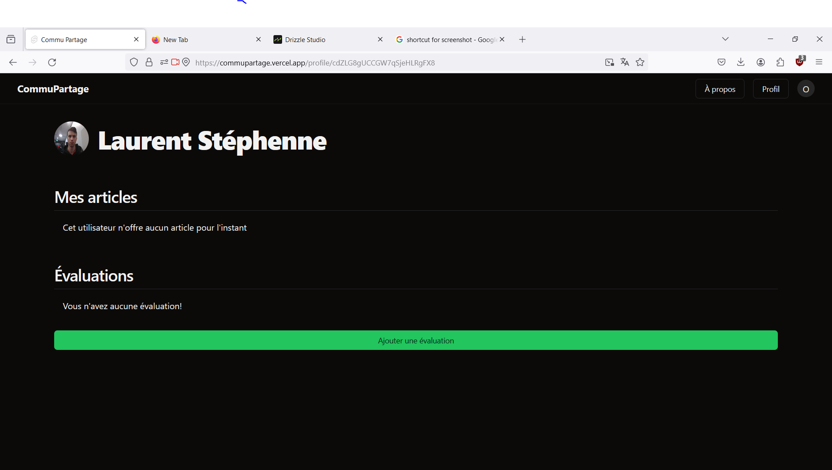This screenshot has height=470, width=832.
Task: Click the Save to Pocket icon
Action: 721,62
